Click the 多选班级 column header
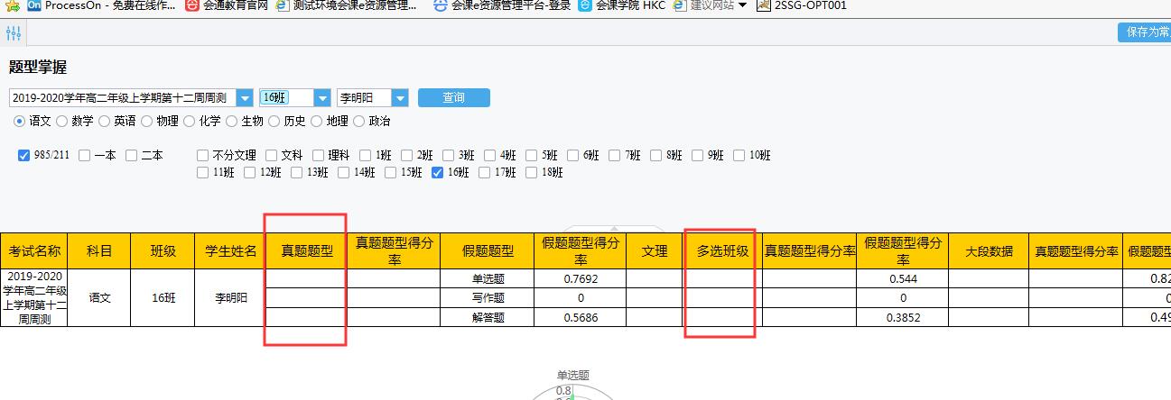Viewport: 1171px width, 400px height. (722, 251)
